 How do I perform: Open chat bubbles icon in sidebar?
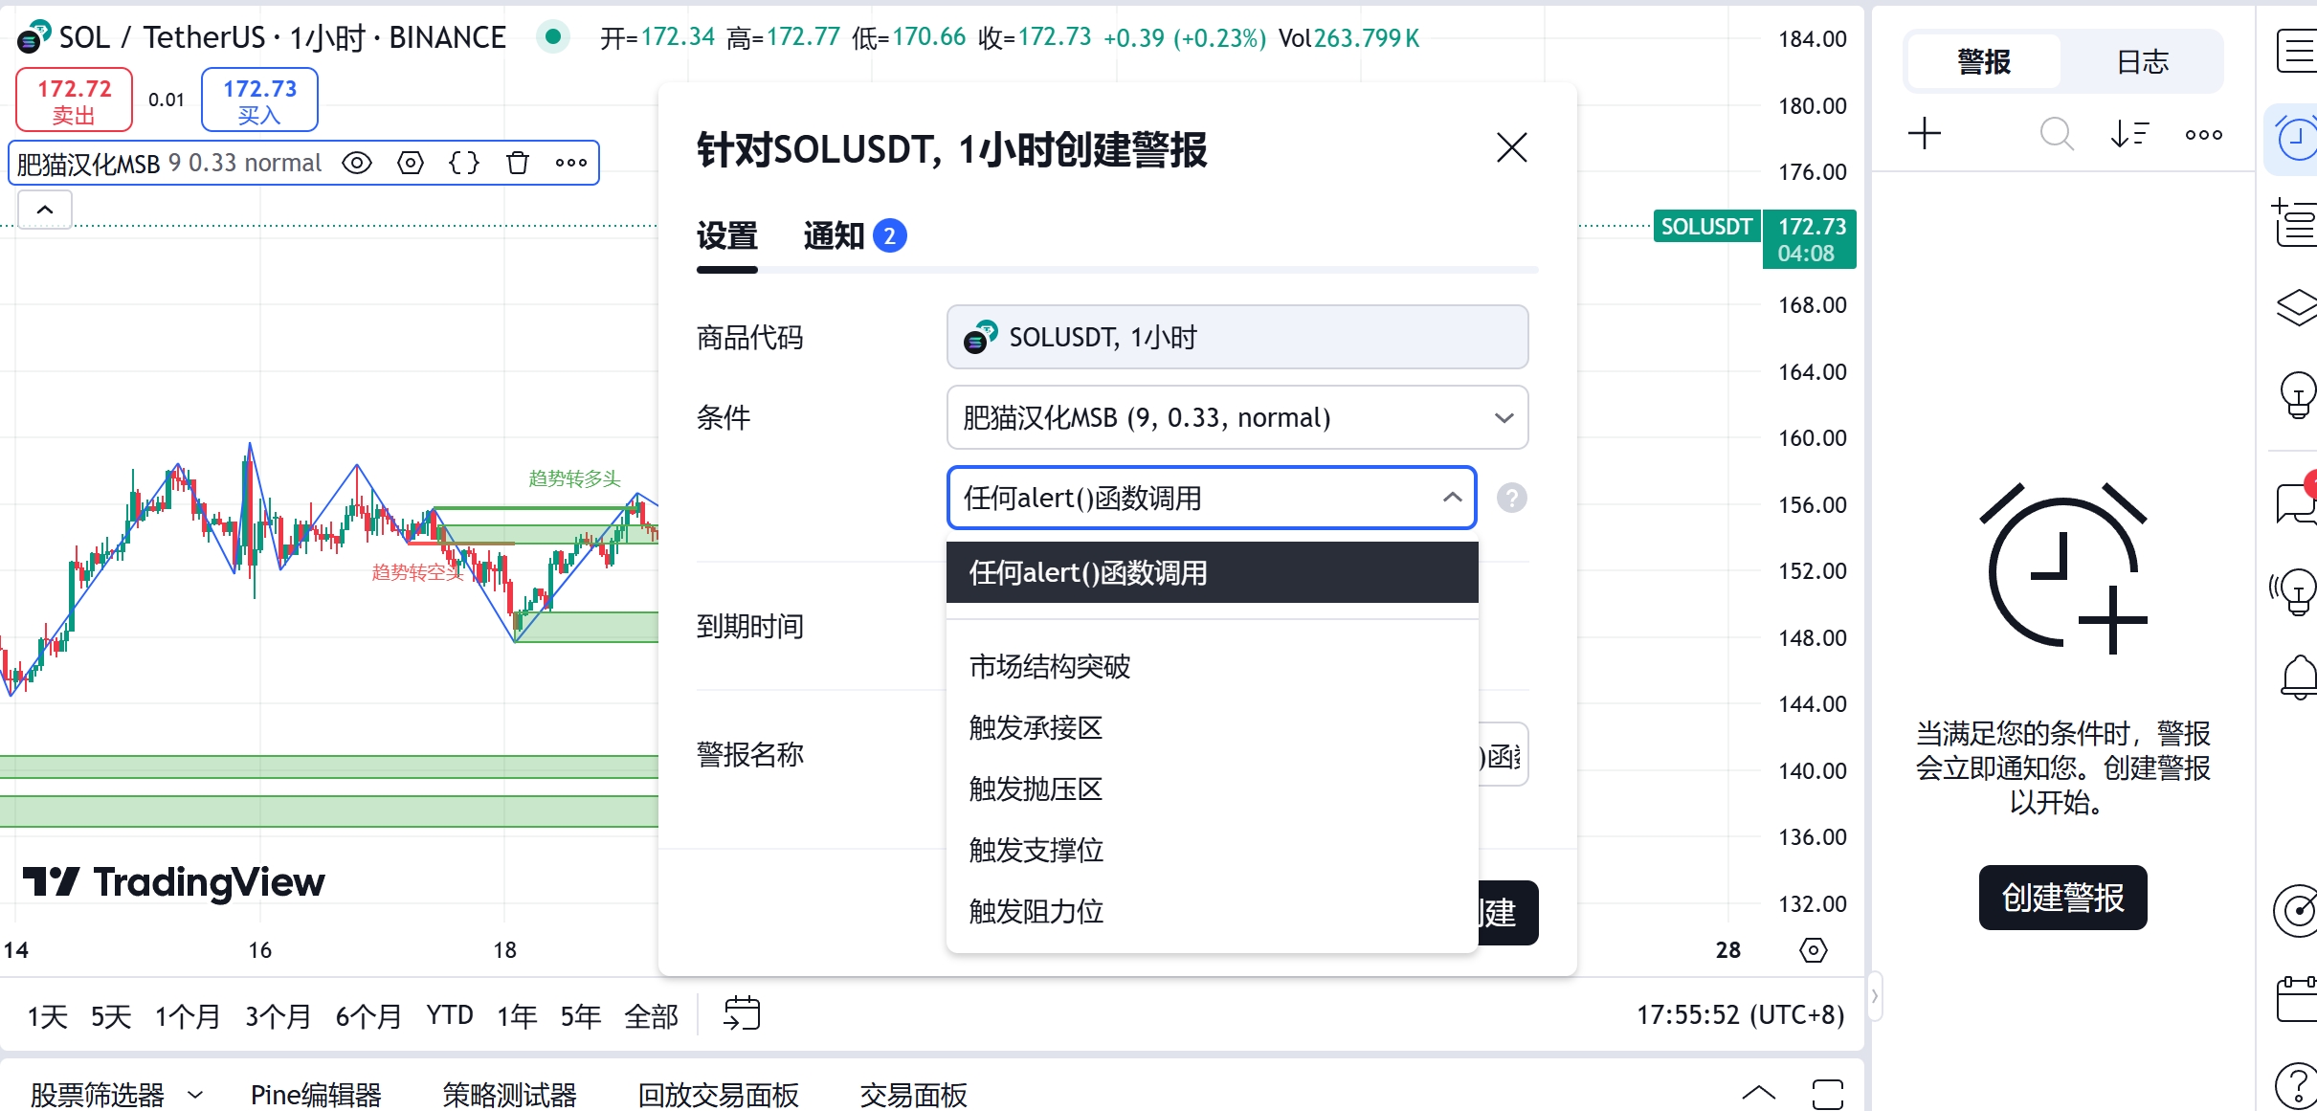tap(2298, 501)
